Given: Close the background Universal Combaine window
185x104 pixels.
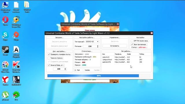Looking at the screenshot, I should pyautogui.click(x=118, y=24).
